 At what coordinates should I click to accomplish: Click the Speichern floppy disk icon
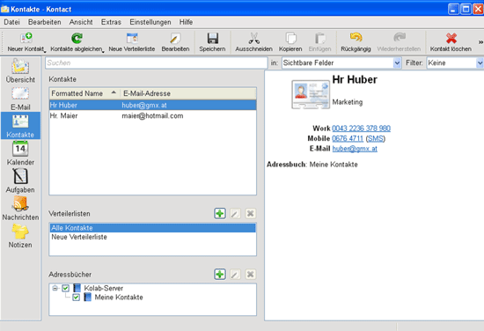212,38
